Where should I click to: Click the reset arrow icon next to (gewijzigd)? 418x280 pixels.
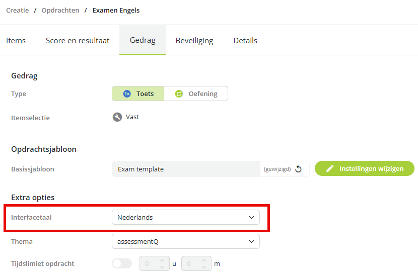(299, 169)
